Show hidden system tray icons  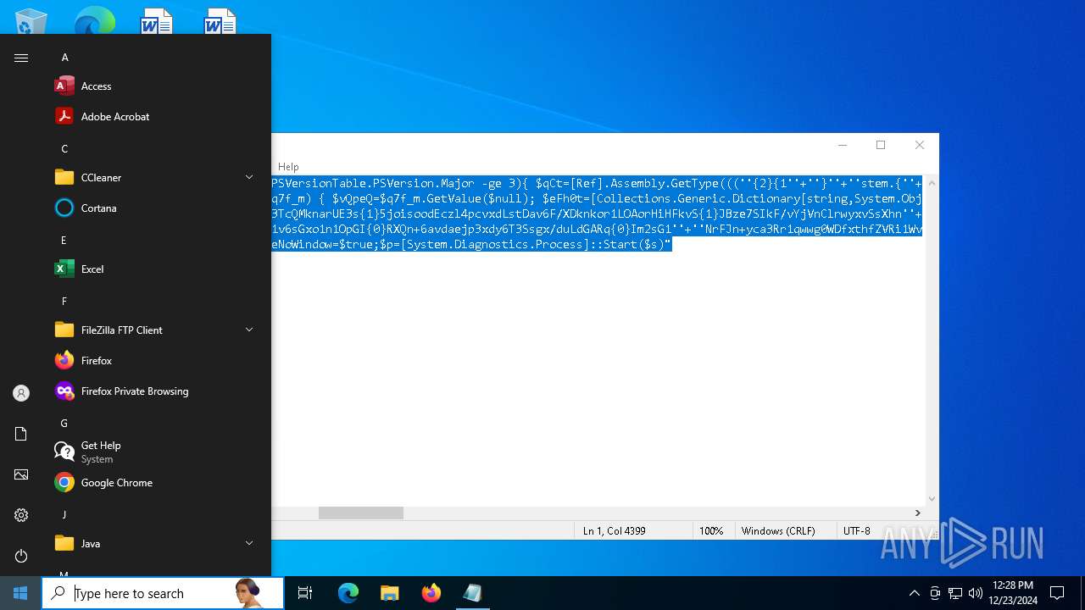coord(914,593)
